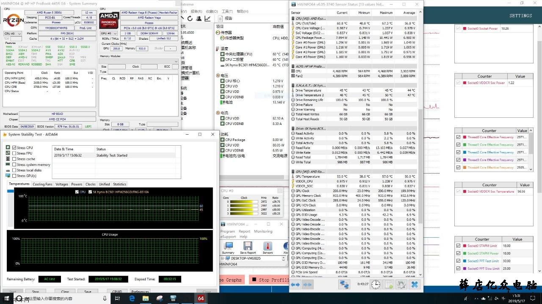Image resolution: width=542 pixels, height=304 pixels.
Task: Uncheck Socket0 STAPM Limit counter checkbox
Action: point(458,246)
